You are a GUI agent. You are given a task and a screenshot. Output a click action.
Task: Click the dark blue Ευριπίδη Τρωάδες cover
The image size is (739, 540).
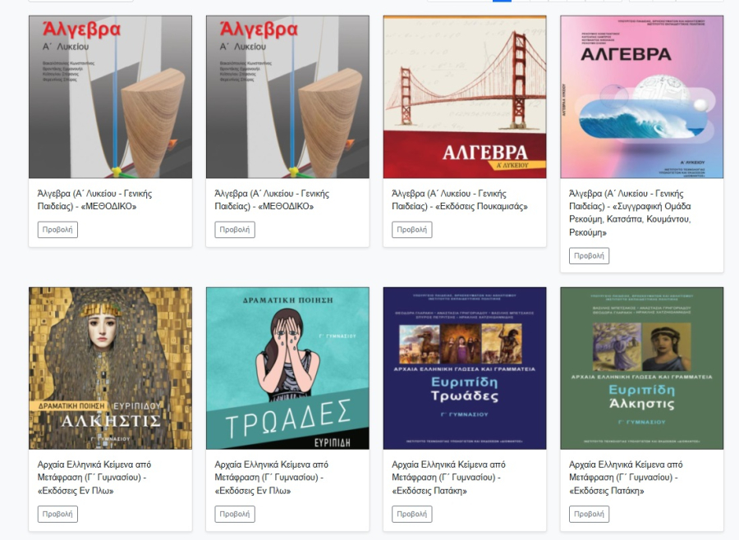(x=465, y=368)
